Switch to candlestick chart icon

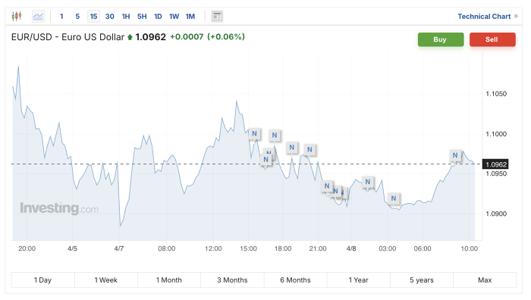pos(17,16)
